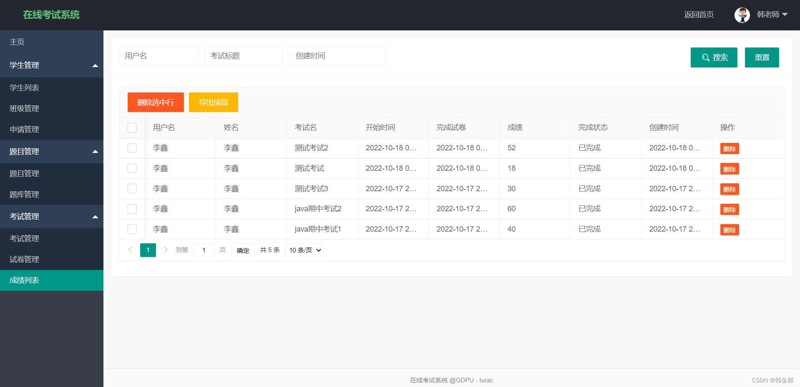The image size is (800, 387).
Task: Click the 重置 reset button
Action: point(762,57)
